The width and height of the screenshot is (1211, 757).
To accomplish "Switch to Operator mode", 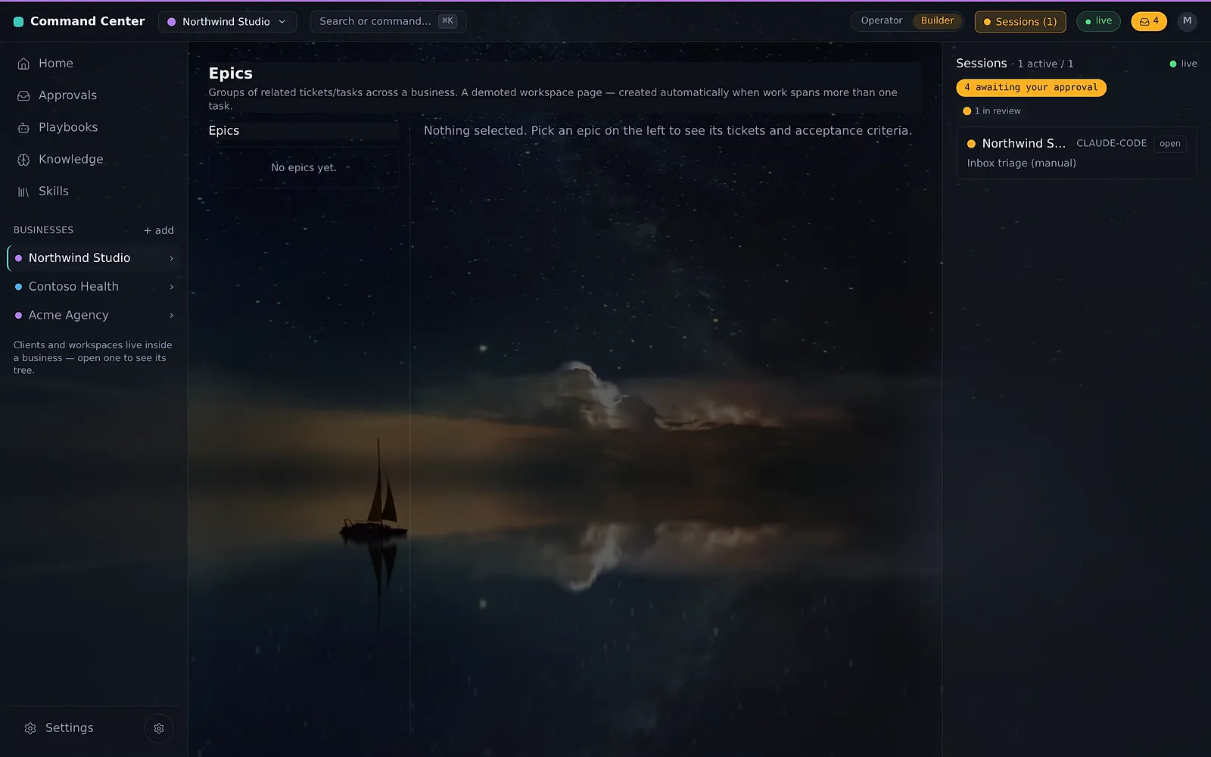I will pos(882,21).
